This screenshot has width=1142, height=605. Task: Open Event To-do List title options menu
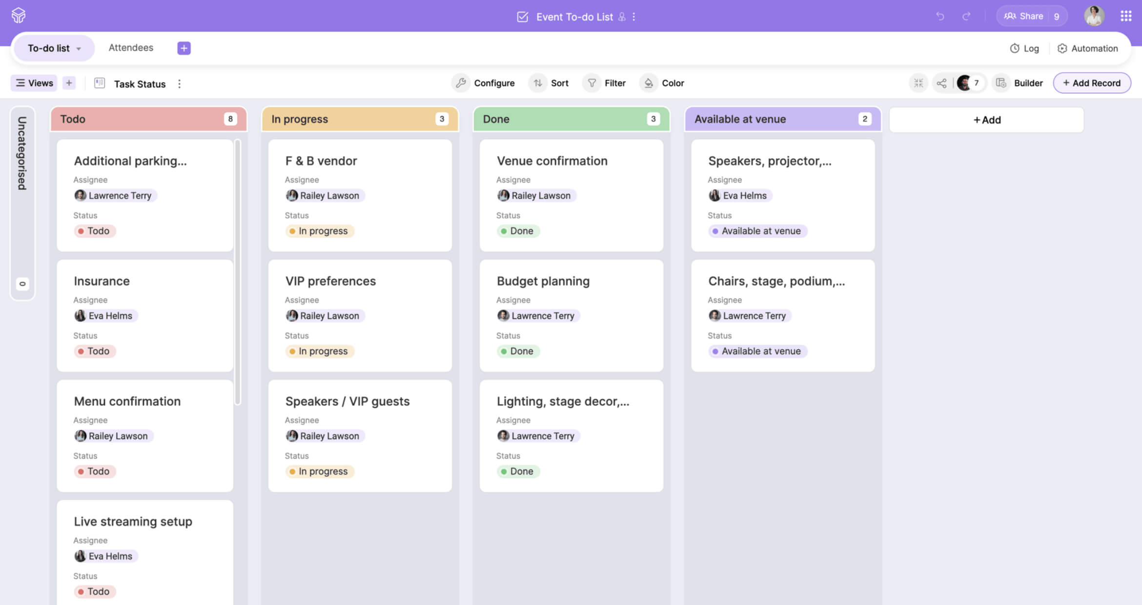click(x=634, y=17)
